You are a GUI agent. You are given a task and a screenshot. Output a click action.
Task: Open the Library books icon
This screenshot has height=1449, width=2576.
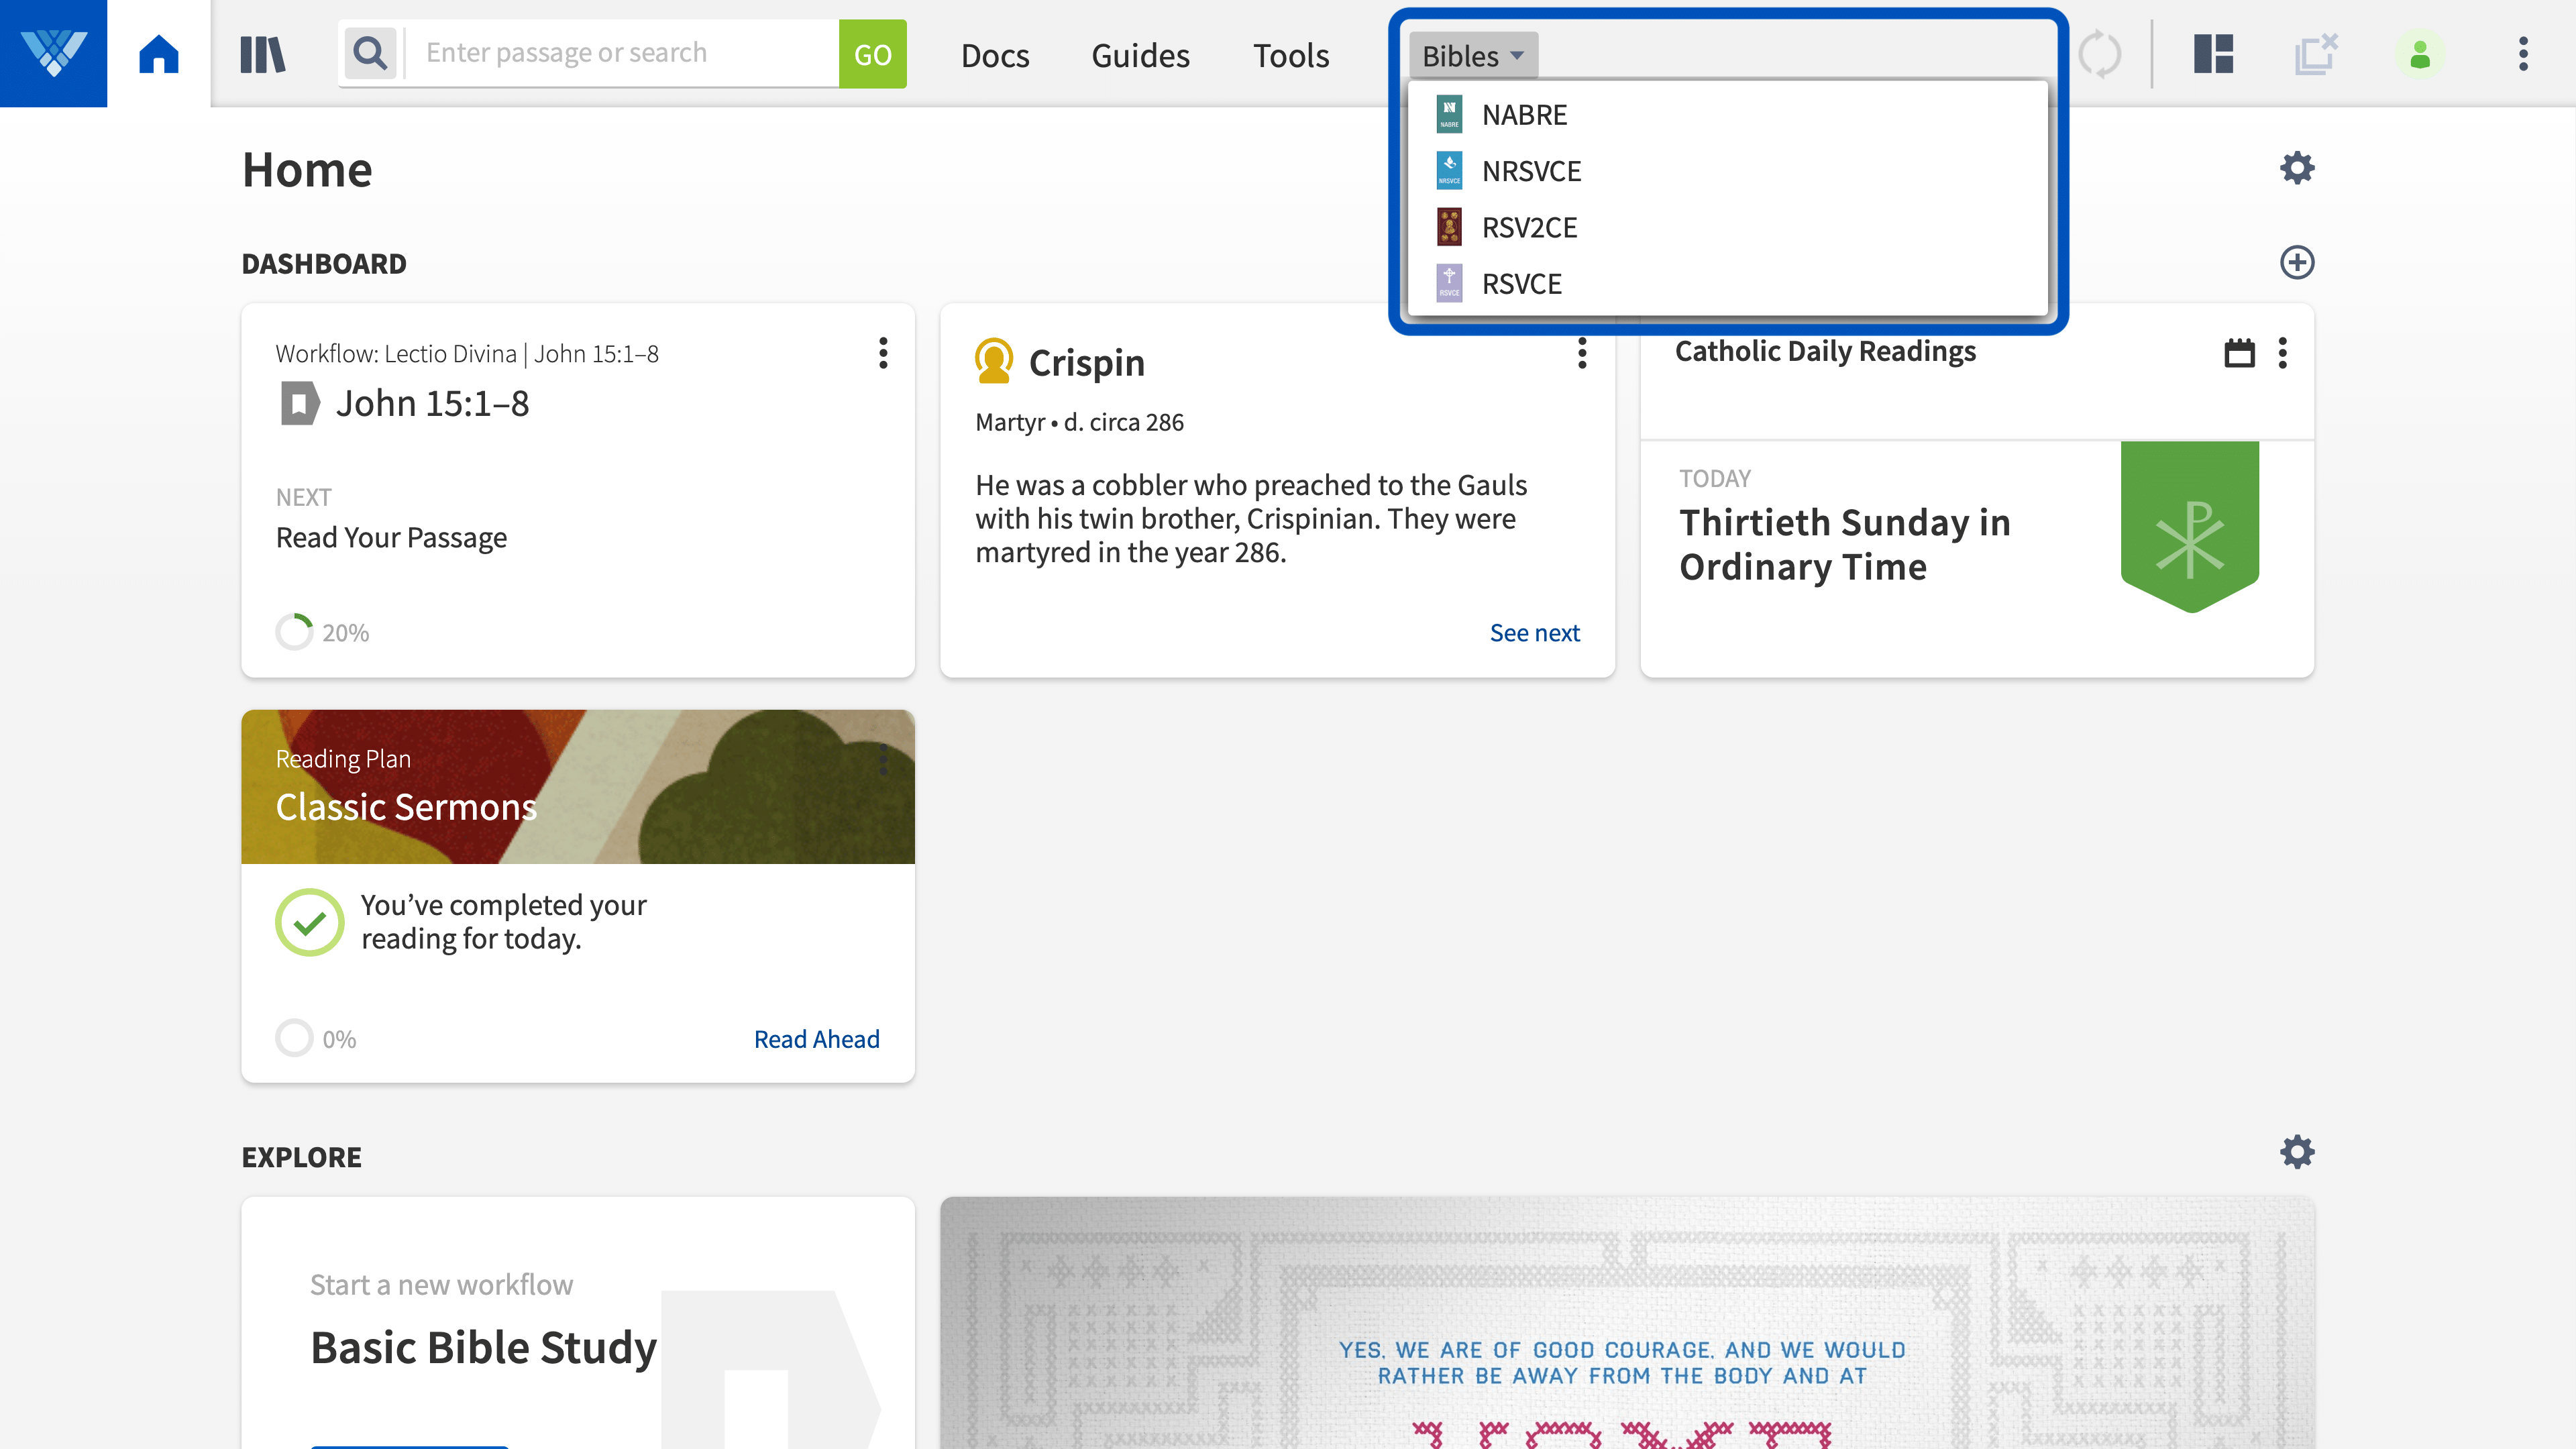[x=263, y=54]
